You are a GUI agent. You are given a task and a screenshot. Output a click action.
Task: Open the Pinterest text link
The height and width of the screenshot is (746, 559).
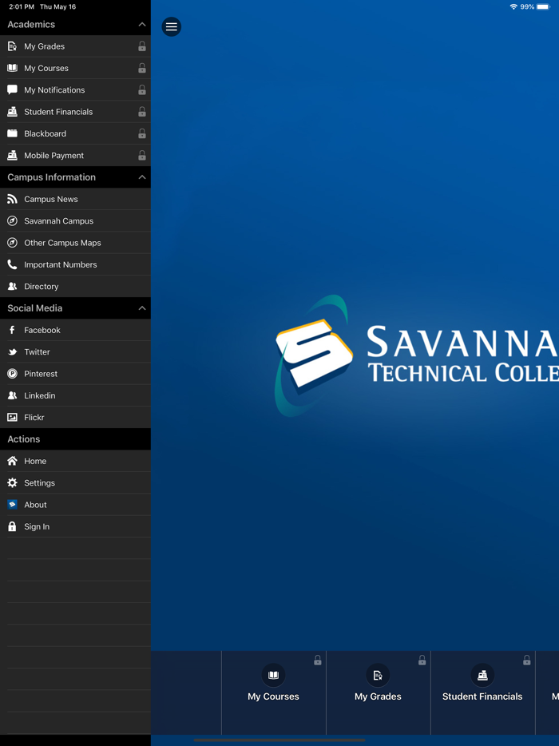41,374
